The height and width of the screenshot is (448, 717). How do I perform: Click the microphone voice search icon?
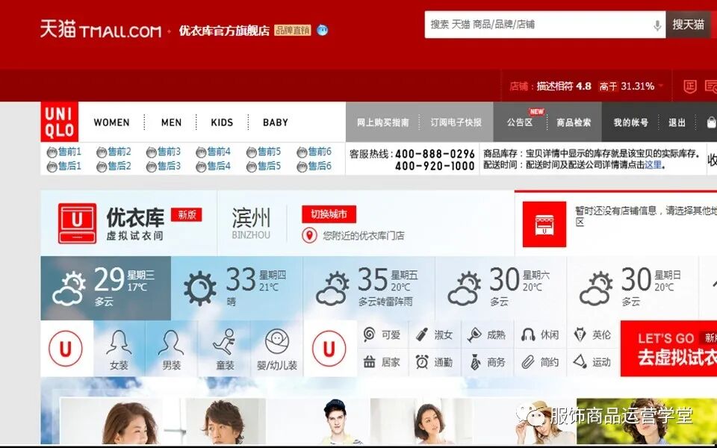coord(657,25)
